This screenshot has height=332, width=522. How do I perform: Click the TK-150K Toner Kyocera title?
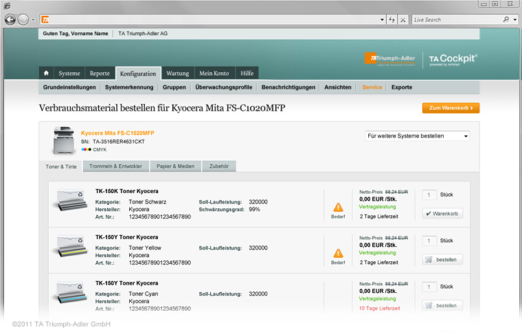point(127,191)
